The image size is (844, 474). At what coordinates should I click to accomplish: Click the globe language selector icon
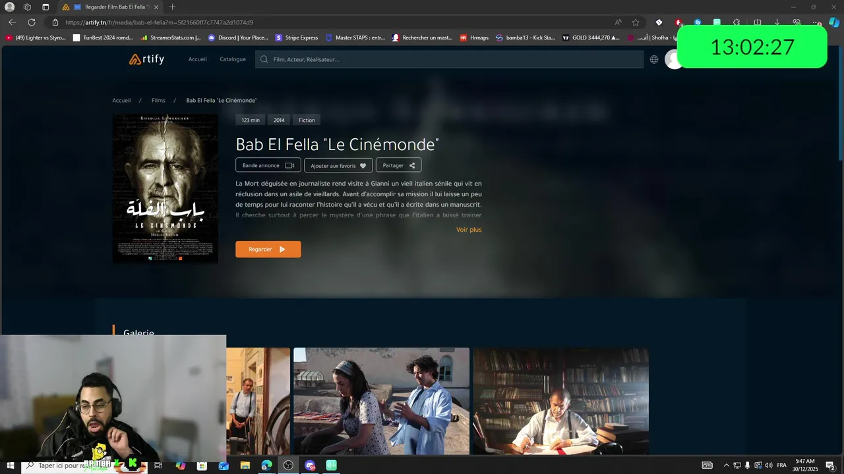[654, 59]
